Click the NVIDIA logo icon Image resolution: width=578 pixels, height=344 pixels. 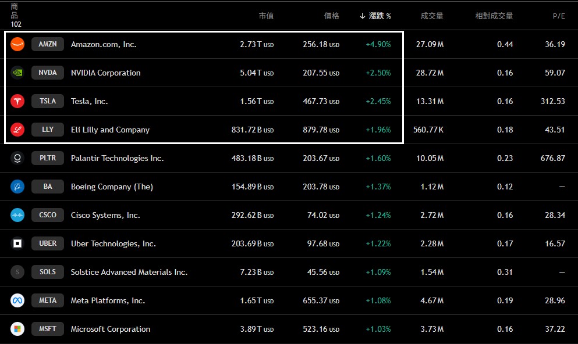(x=17, y=73)
